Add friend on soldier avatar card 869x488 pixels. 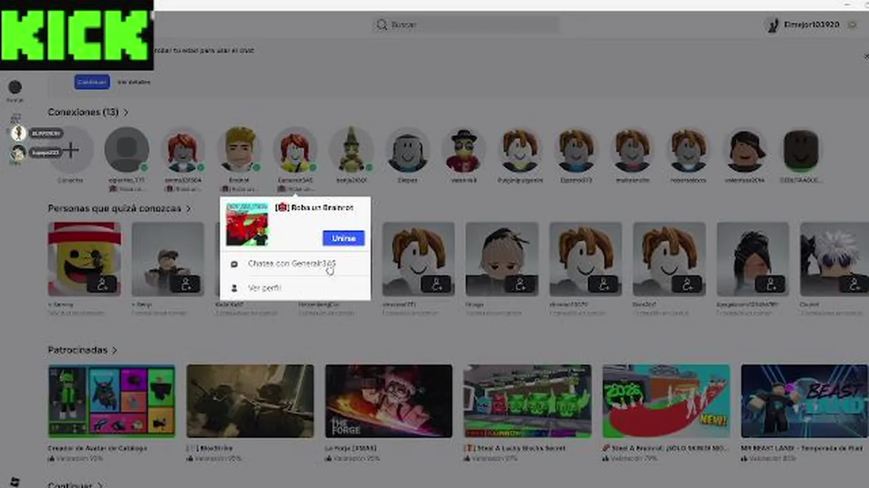(186, 284)
